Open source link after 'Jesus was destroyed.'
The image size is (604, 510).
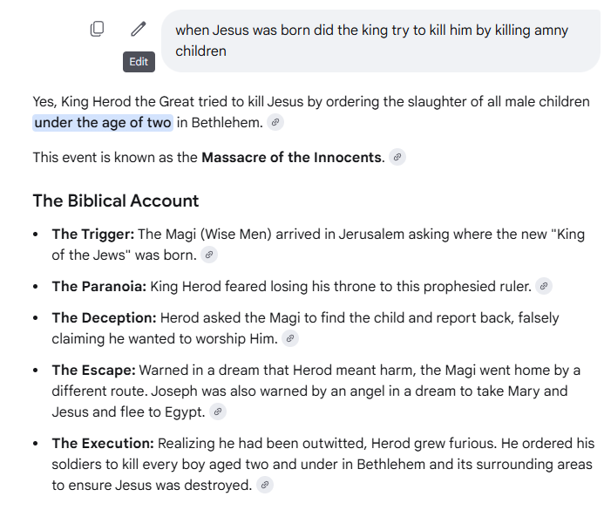[x=265, y=485]
